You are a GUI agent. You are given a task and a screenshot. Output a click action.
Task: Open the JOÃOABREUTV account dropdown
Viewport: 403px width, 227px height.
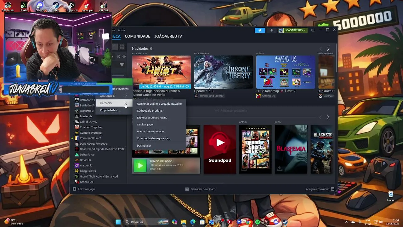tap(292, 30)
